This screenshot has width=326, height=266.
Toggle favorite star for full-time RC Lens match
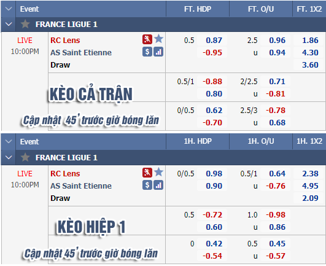[158, 39]
